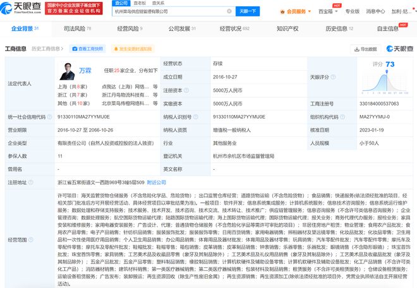Select the 查公司 search tab
The width and height of the screenshot is (417, 288).
pyautogui.click(x=121, y=3)
